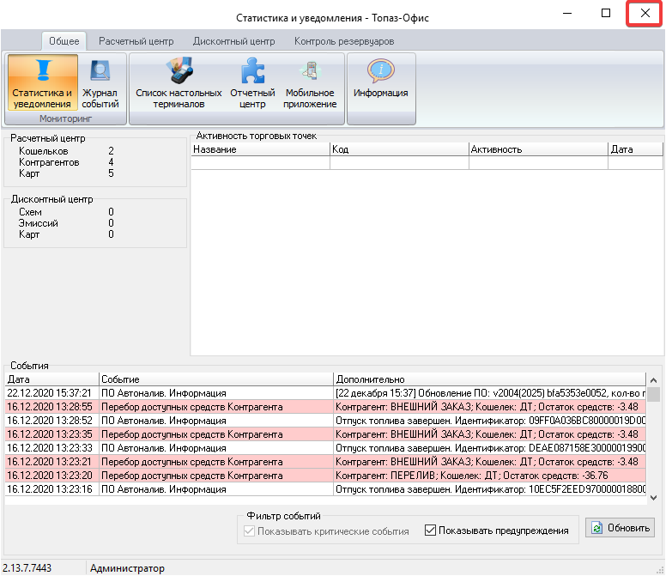The image size is (666, 576).
Task: Click Дополнительно column header
Action: pos(490,379)
